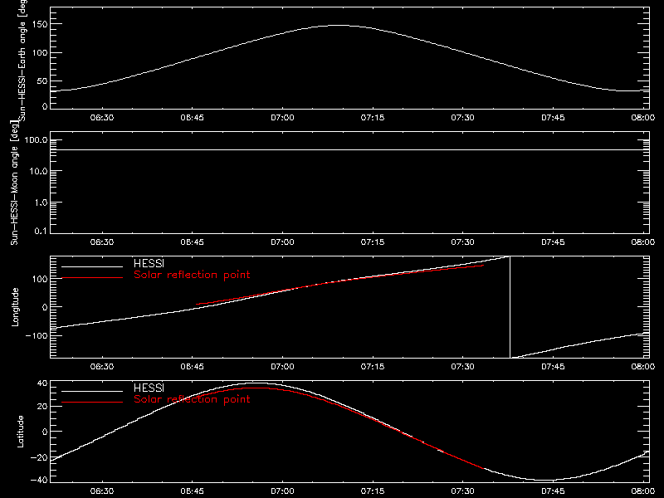
Task: Click 06:30 time label under Earth angle plot
Action: (102, 118)
